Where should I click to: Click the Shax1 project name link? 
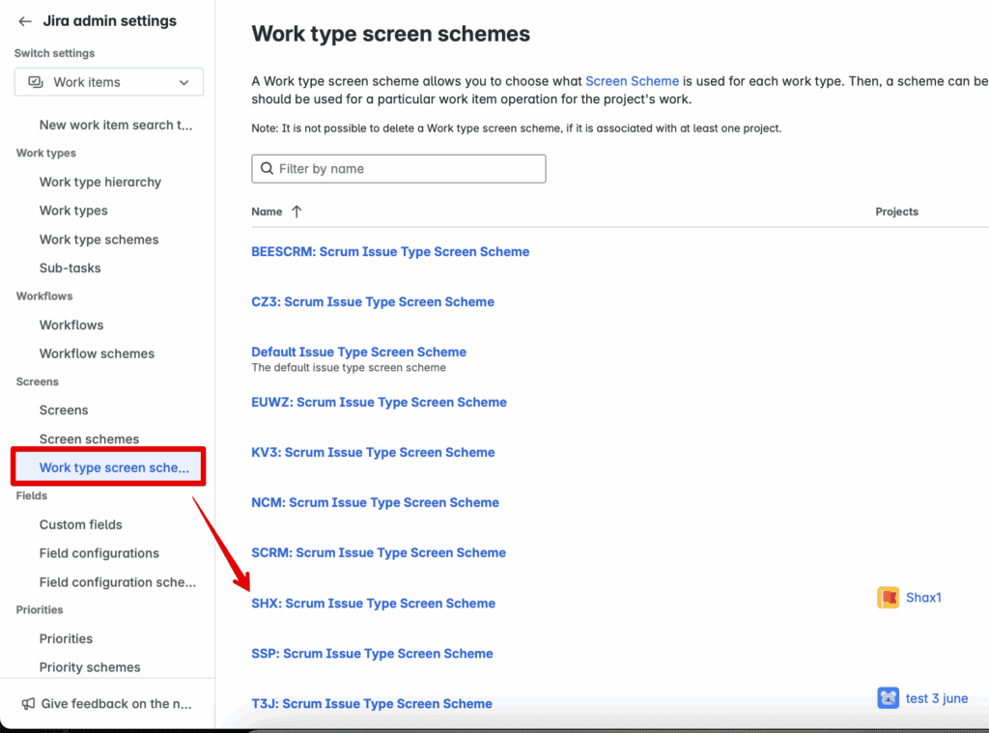[923, 598]
